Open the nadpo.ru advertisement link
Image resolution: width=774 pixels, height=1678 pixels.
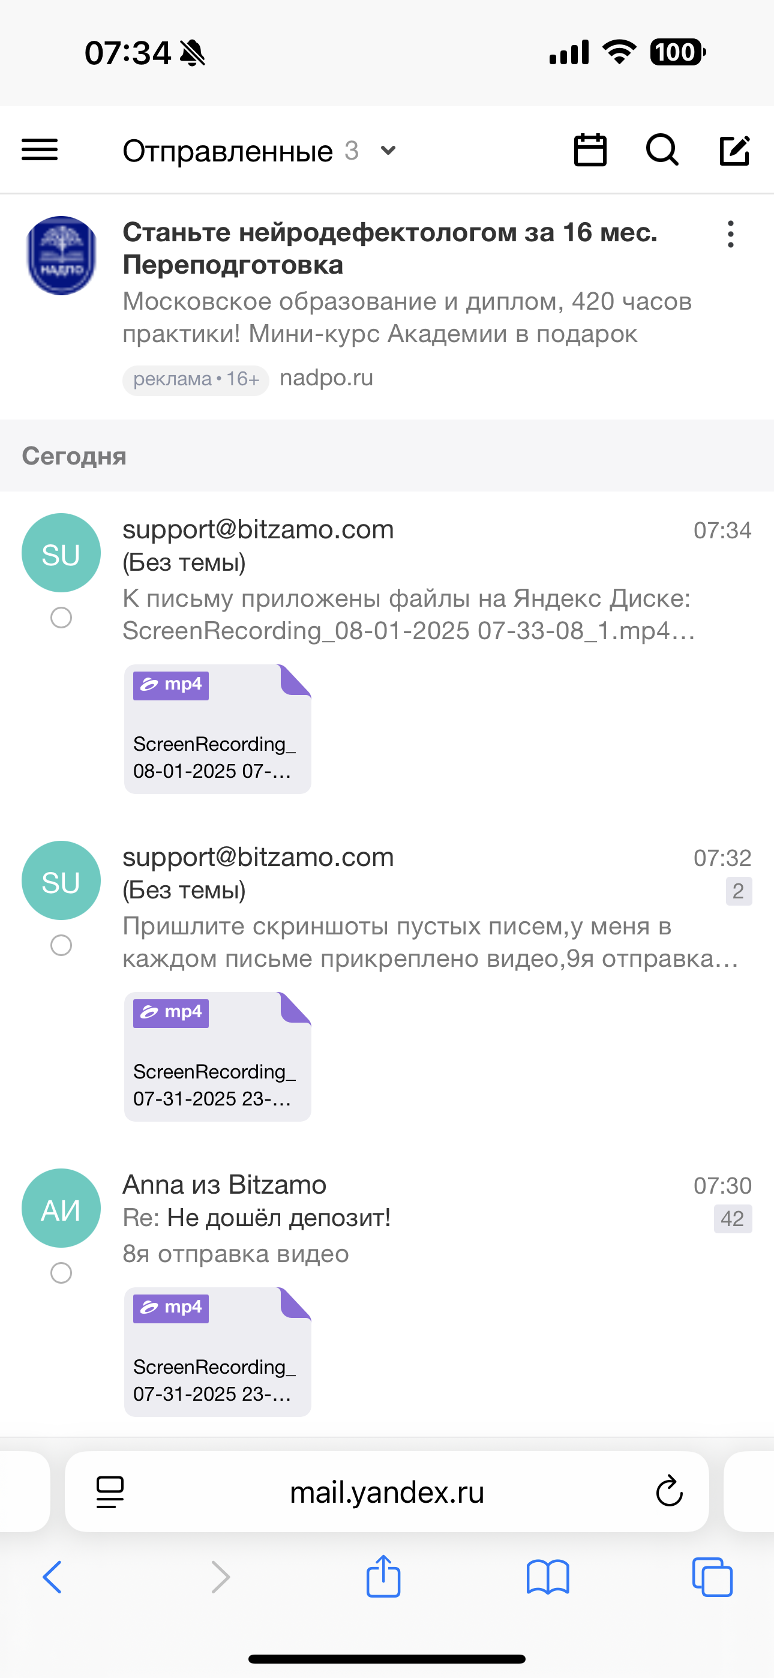(326, 378)
